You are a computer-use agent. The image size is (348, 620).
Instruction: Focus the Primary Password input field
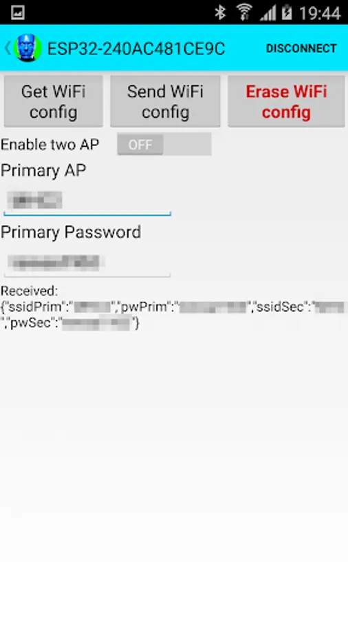pyautogui.click(x=87, y=262)
